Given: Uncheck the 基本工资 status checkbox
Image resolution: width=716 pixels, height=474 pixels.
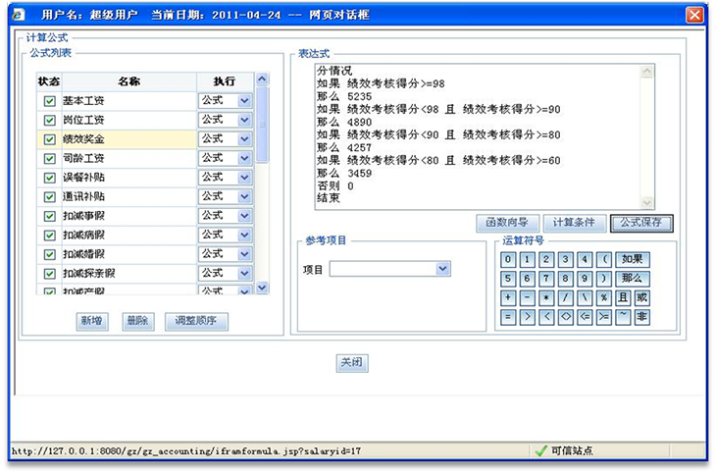Looking at the screenshot, I should (49, 101).
